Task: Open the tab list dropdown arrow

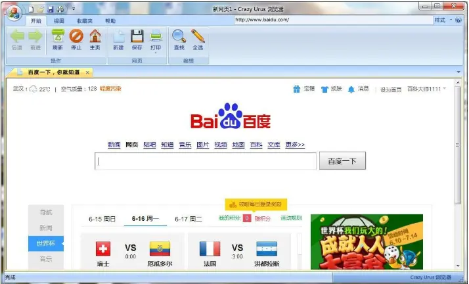Action: (458, 72)
